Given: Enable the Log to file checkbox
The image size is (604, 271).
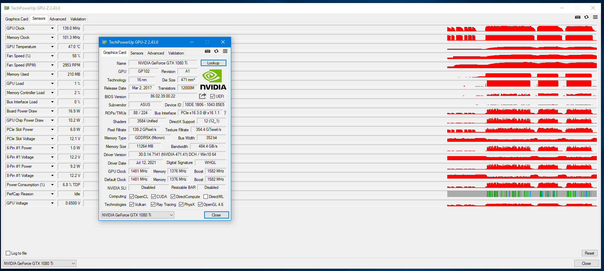Looking at the screenshot, I should (8, 253).
